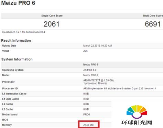Select the BIOS row label
The height and width of the screenshot is (128, 163).
pos(5,120)
